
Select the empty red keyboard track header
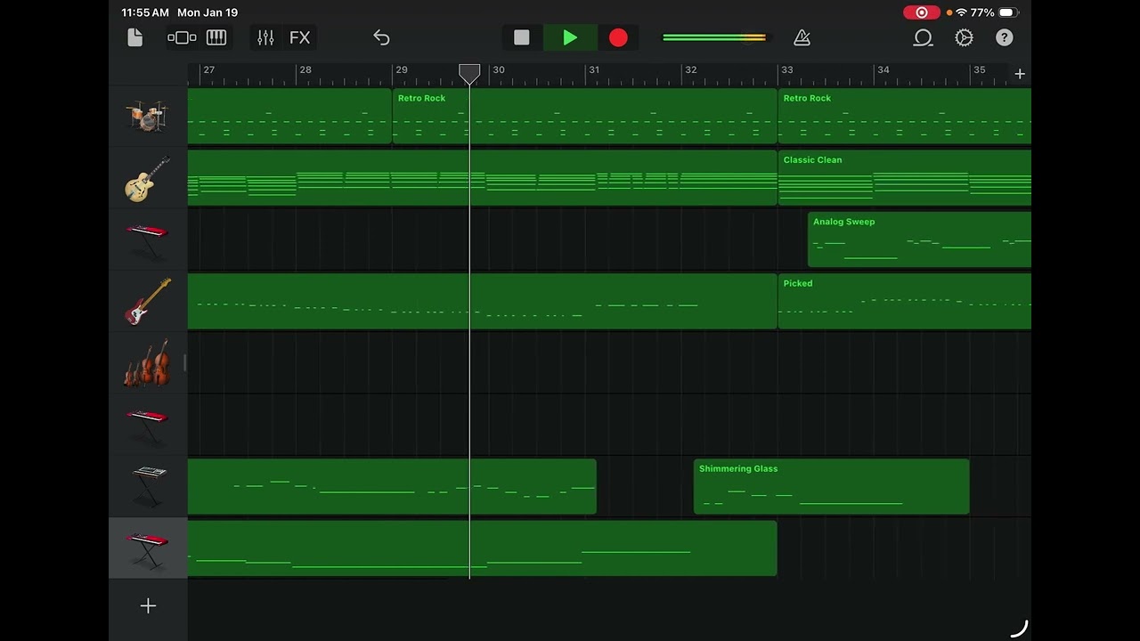click(148, 425)
